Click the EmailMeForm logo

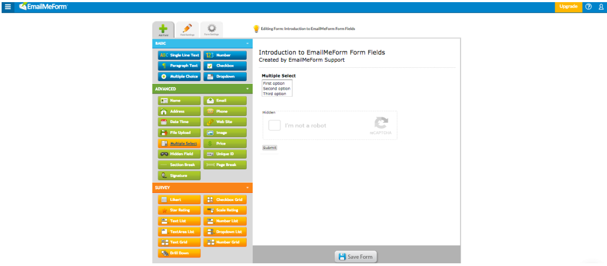pyautogui.click(x=43, y=6)
